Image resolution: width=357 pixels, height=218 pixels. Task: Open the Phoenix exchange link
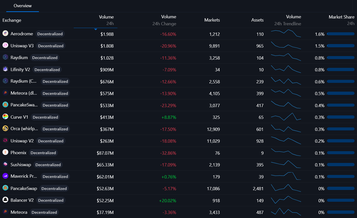point(18,153)
